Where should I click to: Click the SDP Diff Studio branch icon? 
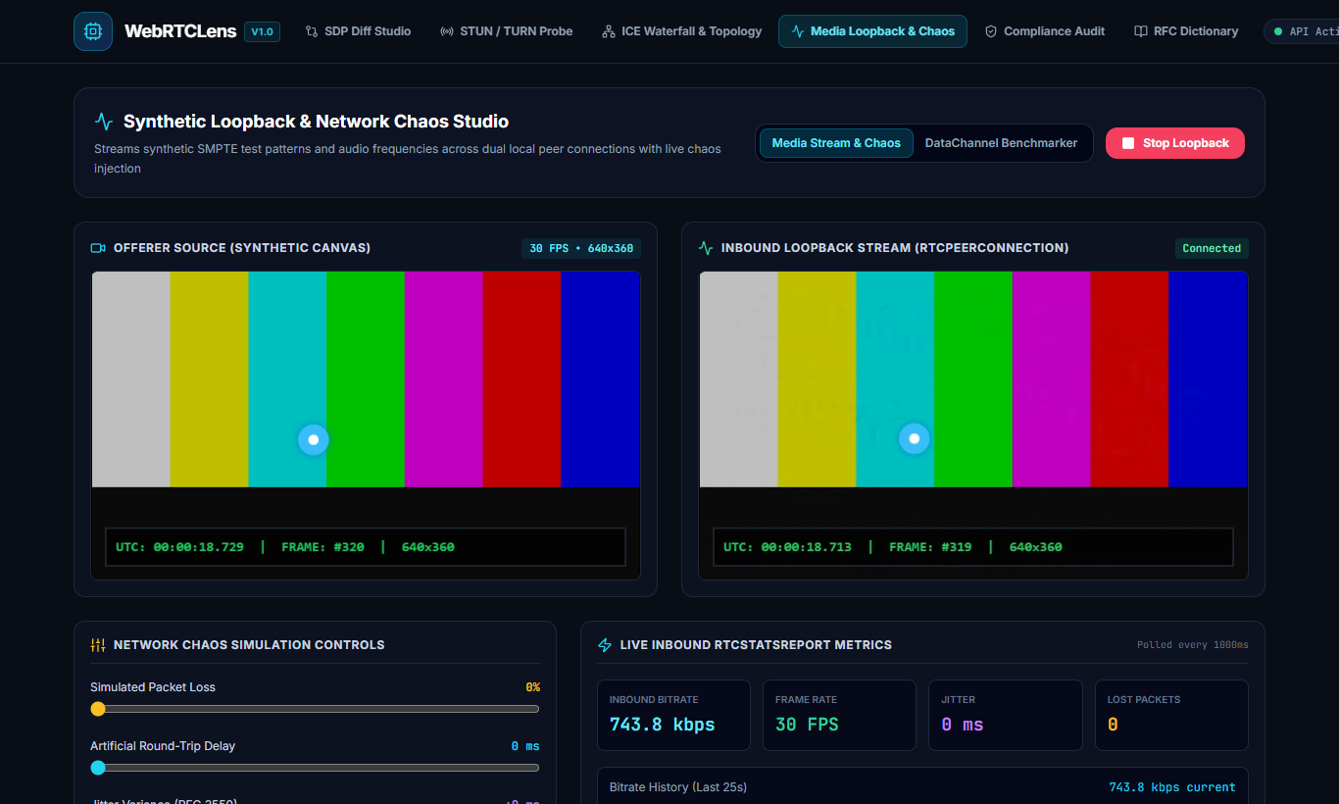point(312,31)
